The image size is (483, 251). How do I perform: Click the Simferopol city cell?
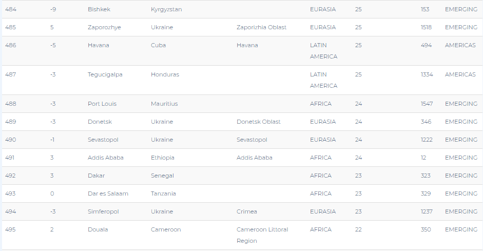coord(103,211)
